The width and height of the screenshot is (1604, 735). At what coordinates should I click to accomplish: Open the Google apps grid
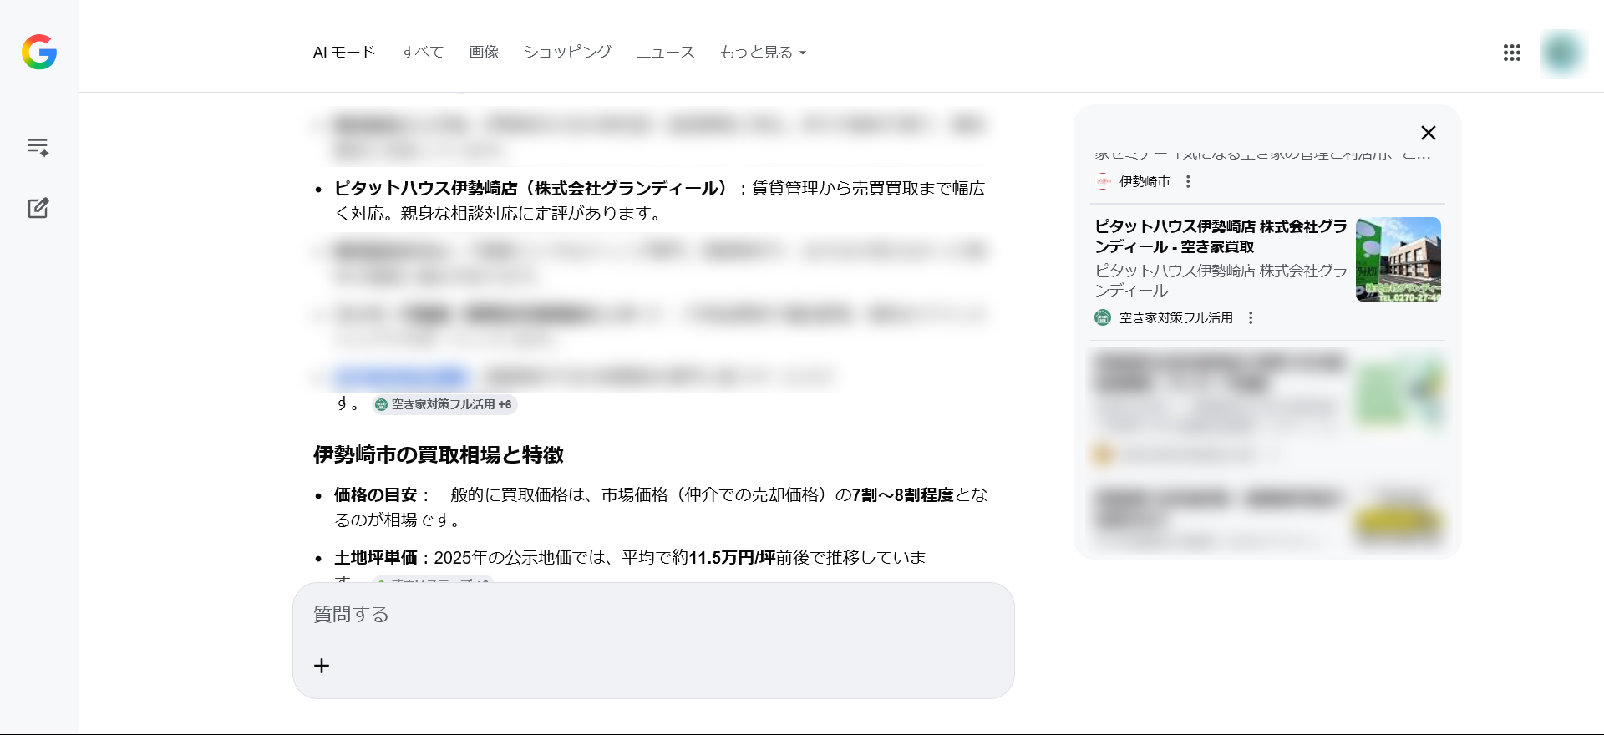(1511, 53)
